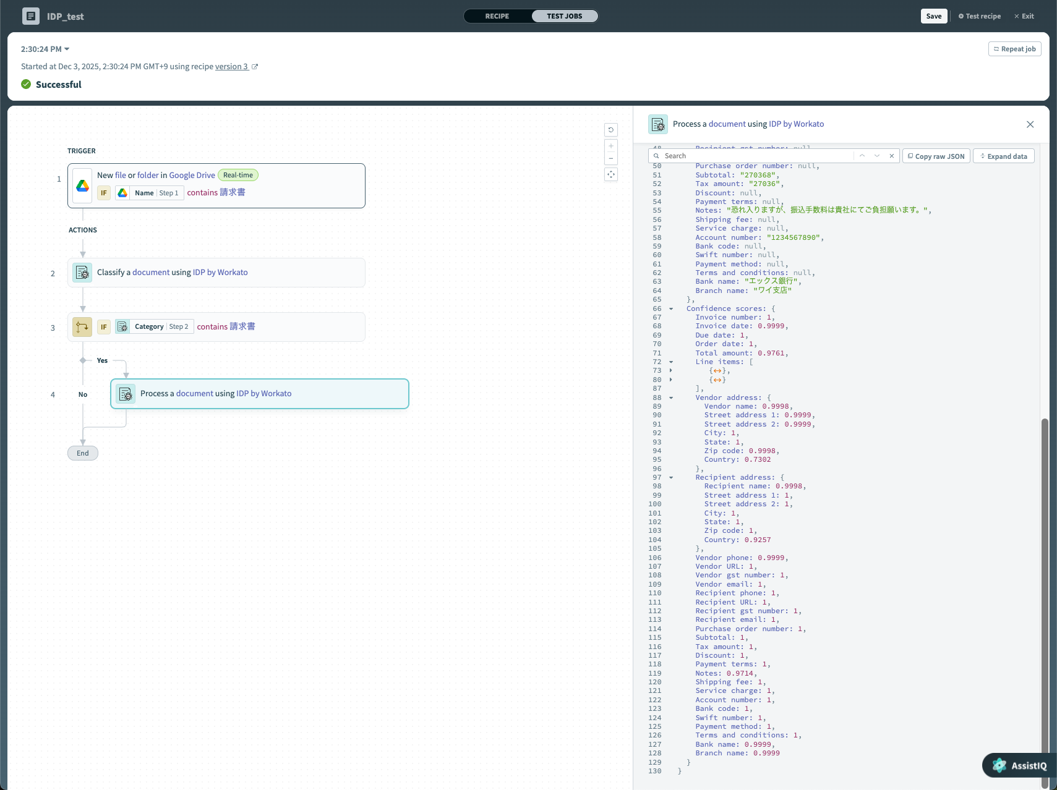Click the Recipient address Country score 0.9257
Viewport: 1057px width, 790px height.
758,540
